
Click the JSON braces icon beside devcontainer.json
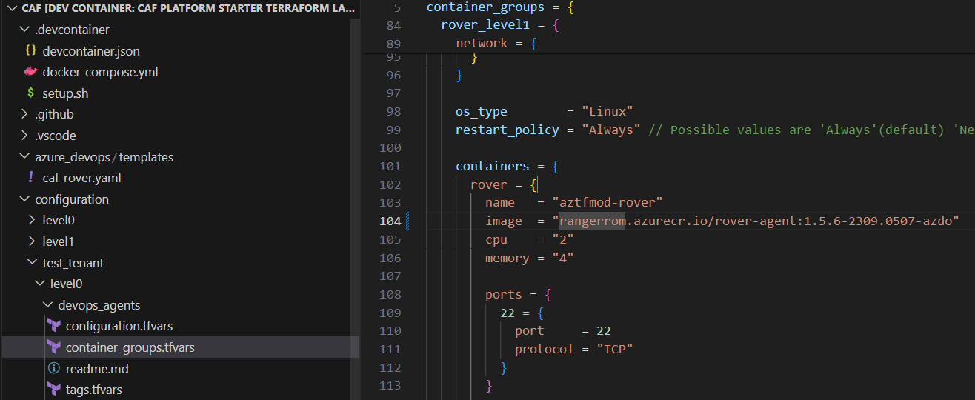click(x=30, y=51)
